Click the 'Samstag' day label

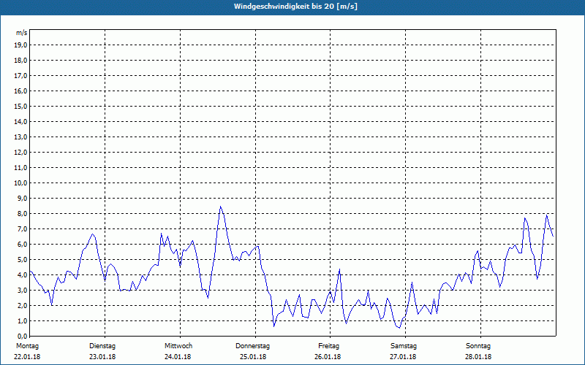pos(404,346)
